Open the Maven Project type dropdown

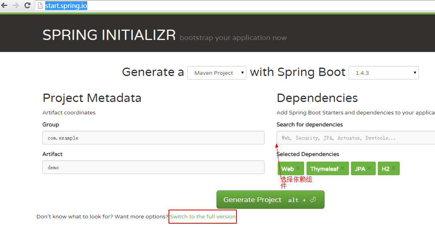pos(217,73)
